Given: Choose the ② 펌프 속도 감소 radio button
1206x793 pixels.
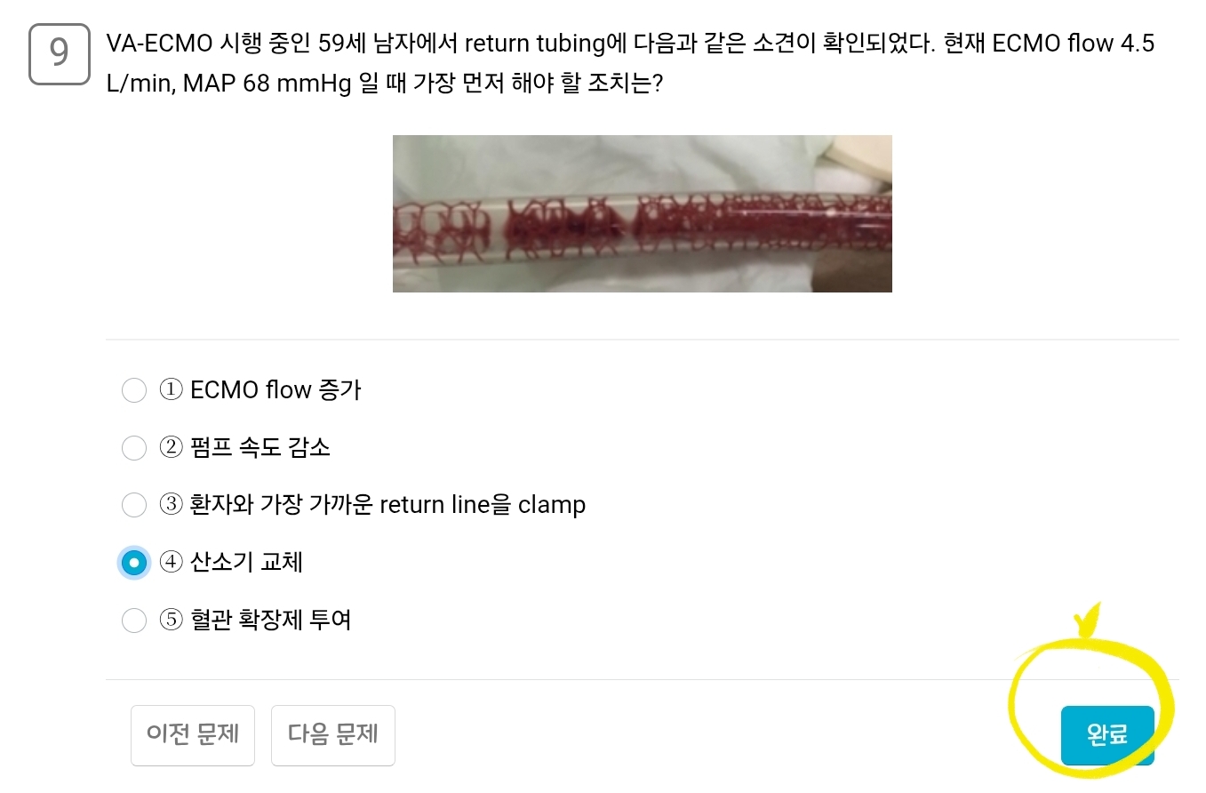Looking at the screenshot, I should coord(133,448).
